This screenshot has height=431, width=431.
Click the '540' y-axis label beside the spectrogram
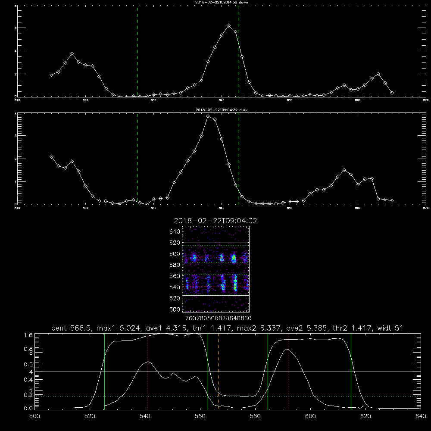[175, 287]
